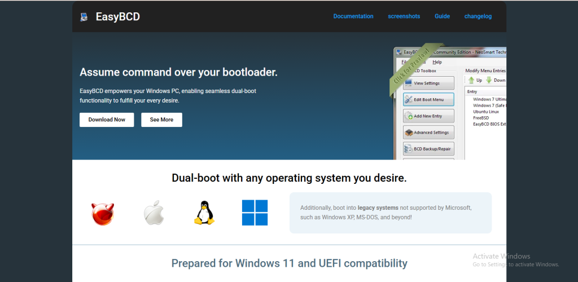
Task: Click the 'Click for Preview!' ribbon
Action: [417, 70]
